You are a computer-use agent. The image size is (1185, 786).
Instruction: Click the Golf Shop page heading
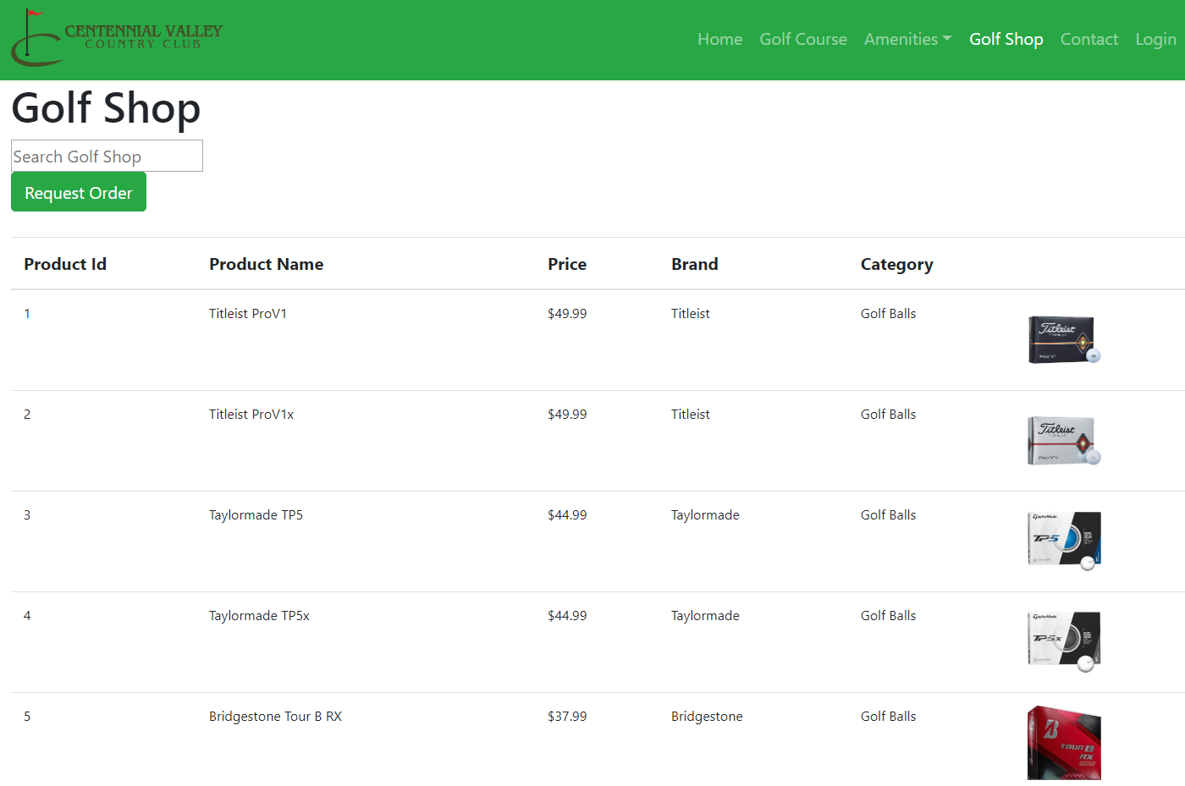click(106, 108)
